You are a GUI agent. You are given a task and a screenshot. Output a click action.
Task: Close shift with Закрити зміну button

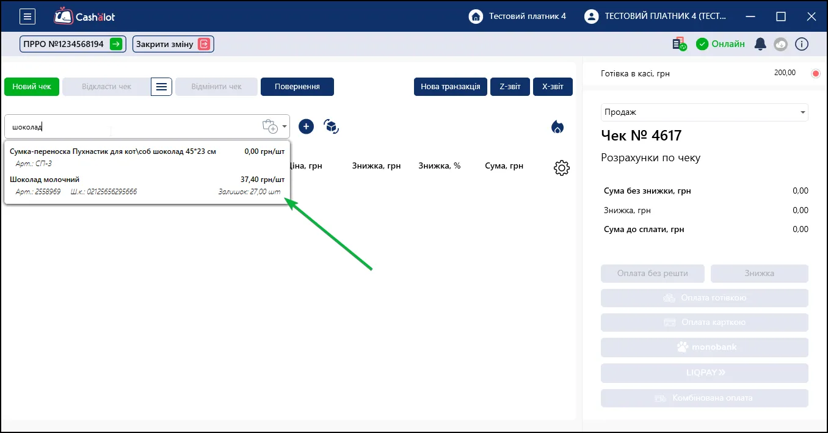[x=173, y=44]
